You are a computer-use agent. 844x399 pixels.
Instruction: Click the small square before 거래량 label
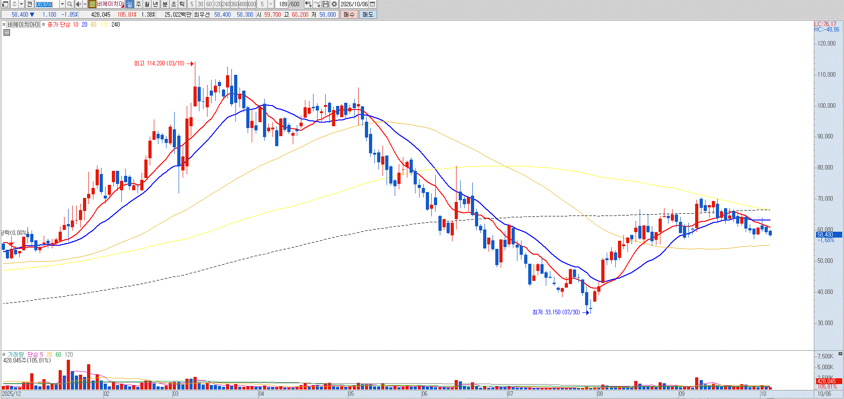pyautogui.click(x=4, y=354)
